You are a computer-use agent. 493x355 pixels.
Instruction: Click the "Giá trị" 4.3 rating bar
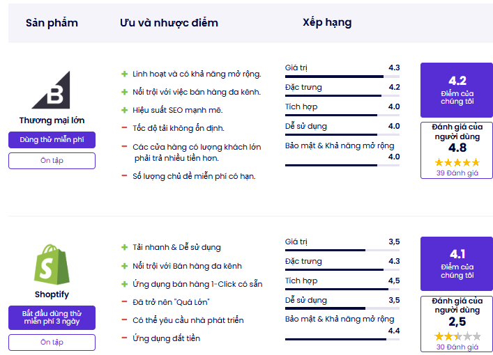(x=342, y=77)
